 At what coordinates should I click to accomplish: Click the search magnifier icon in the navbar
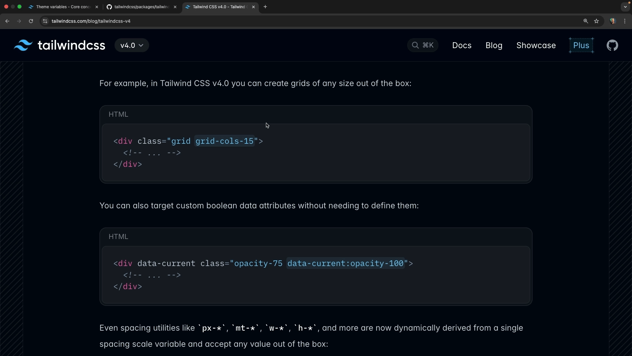click(415, 45)
